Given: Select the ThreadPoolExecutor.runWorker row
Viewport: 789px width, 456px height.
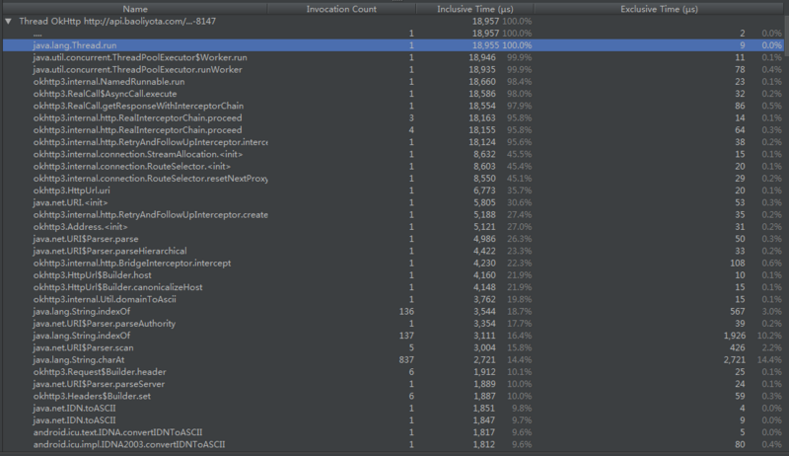Looking at the screenshot, I should point(393,69).
